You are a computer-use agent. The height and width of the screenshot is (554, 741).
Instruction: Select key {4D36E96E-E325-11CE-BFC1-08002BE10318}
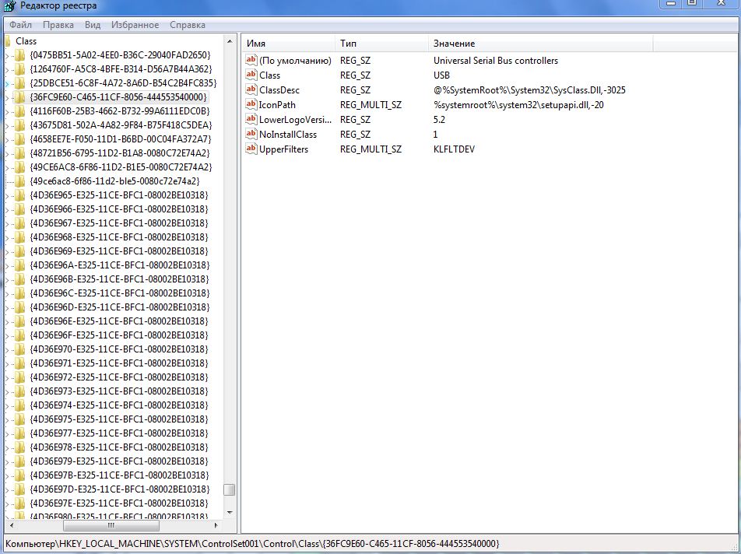pyautogui.click(x=120, y=321)
